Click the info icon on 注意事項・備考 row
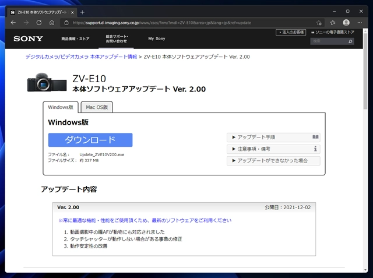The height and width of the screenshot is (278, 373). click(x=315, y=149)
